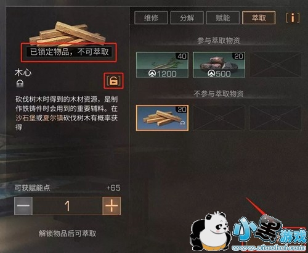Click the middle empty slot in excluded materials
308x253 pixels.
click(x=219, y=118)
